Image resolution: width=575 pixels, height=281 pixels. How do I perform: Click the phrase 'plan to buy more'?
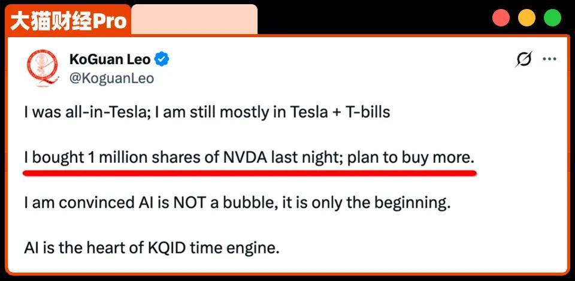411,158
